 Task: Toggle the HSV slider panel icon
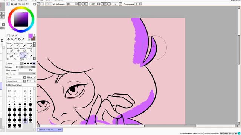tap(15, 4)
